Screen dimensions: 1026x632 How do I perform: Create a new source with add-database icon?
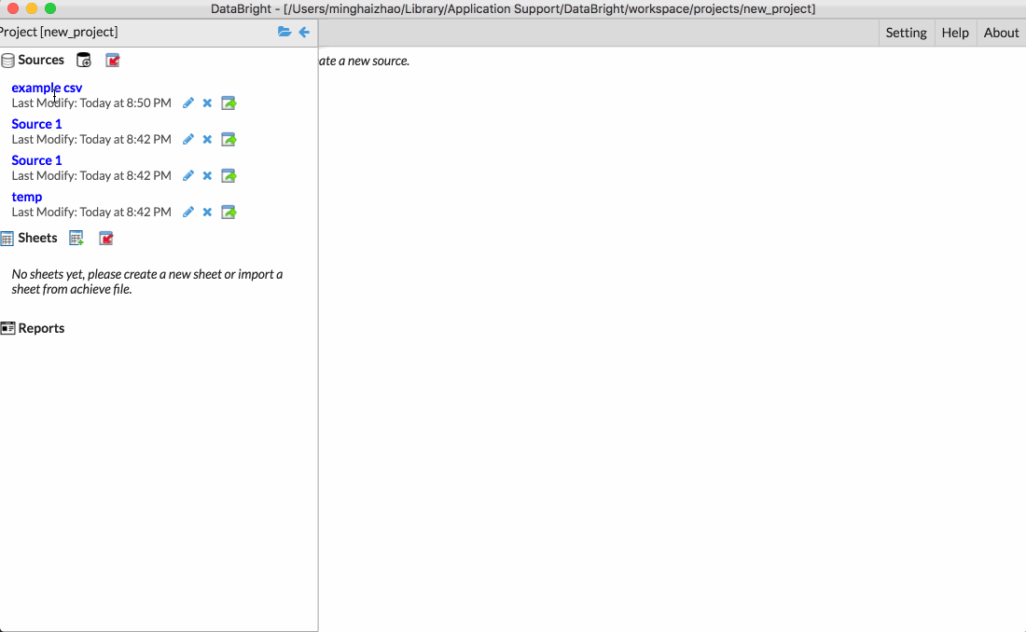(x=84, y=61)
